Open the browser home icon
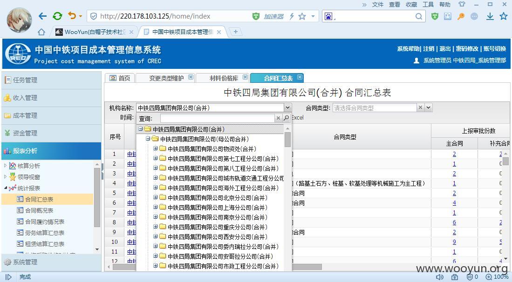The width and height of the screenshot is (512, 282). pyautogui.click(x=41, y=32)
